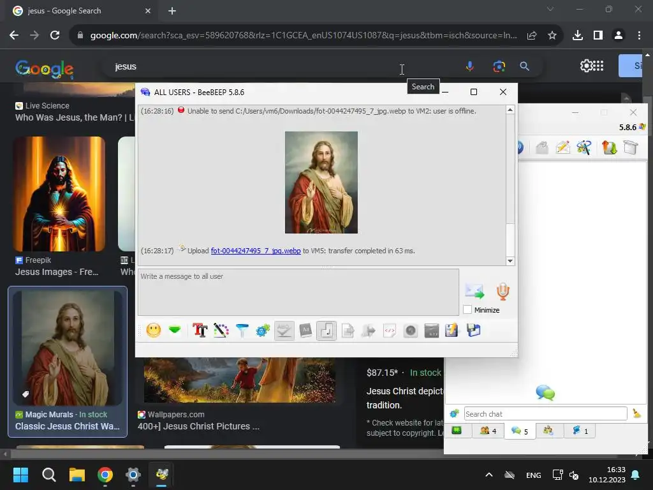Click the orange microphone voice message icon
653x490 pixels.
[x=503, y=291]
